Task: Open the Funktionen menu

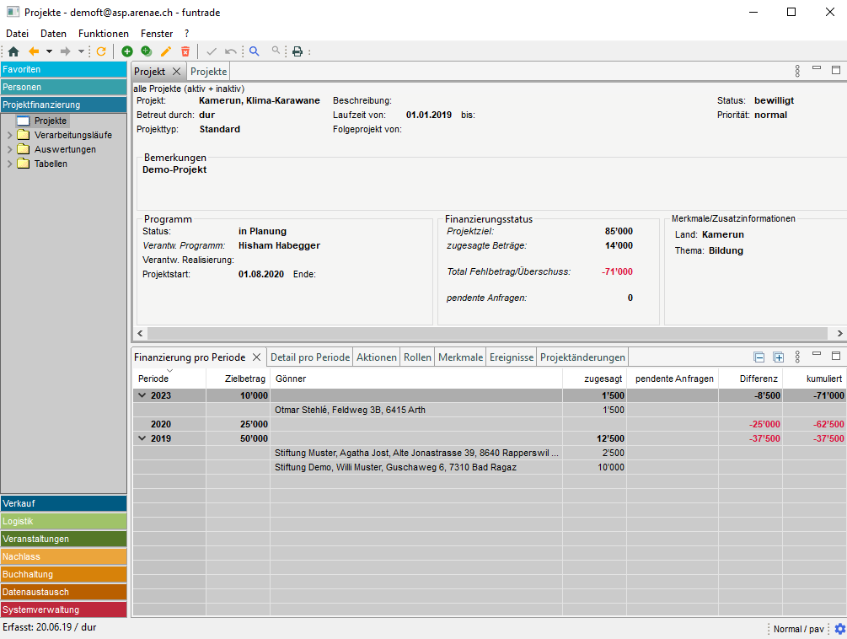Action: coord(104,34)
